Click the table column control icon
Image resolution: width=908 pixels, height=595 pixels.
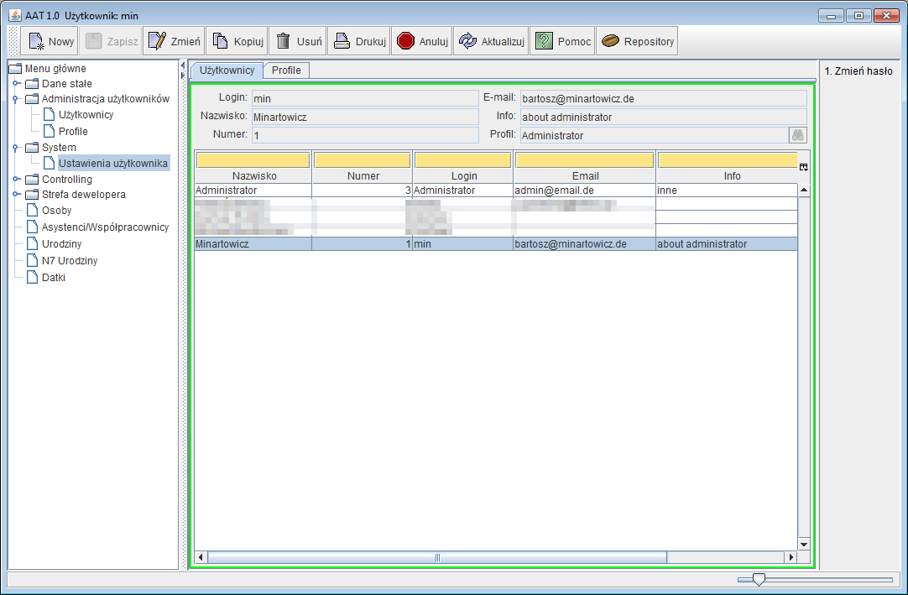point(803,168)
